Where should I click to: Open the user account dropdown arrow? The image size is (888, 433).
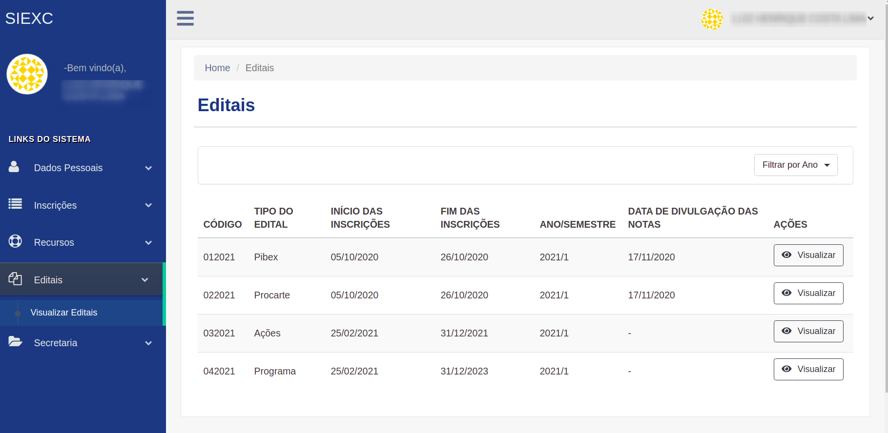pyautogui.click(x=870, y=19)
